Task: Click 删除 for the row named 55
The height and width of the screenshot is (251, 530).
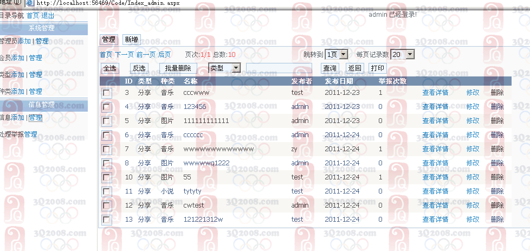Action: [x=497, y=177]
